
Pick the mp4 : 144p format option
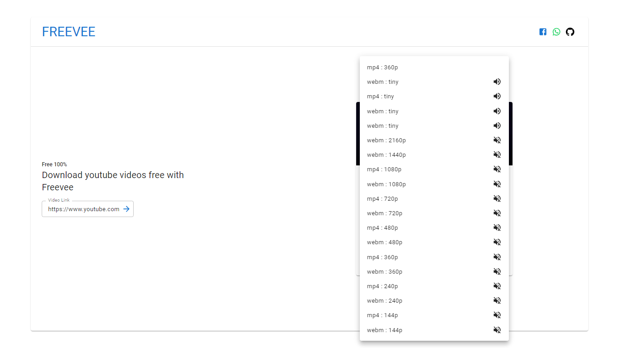(x=434, y=315)
